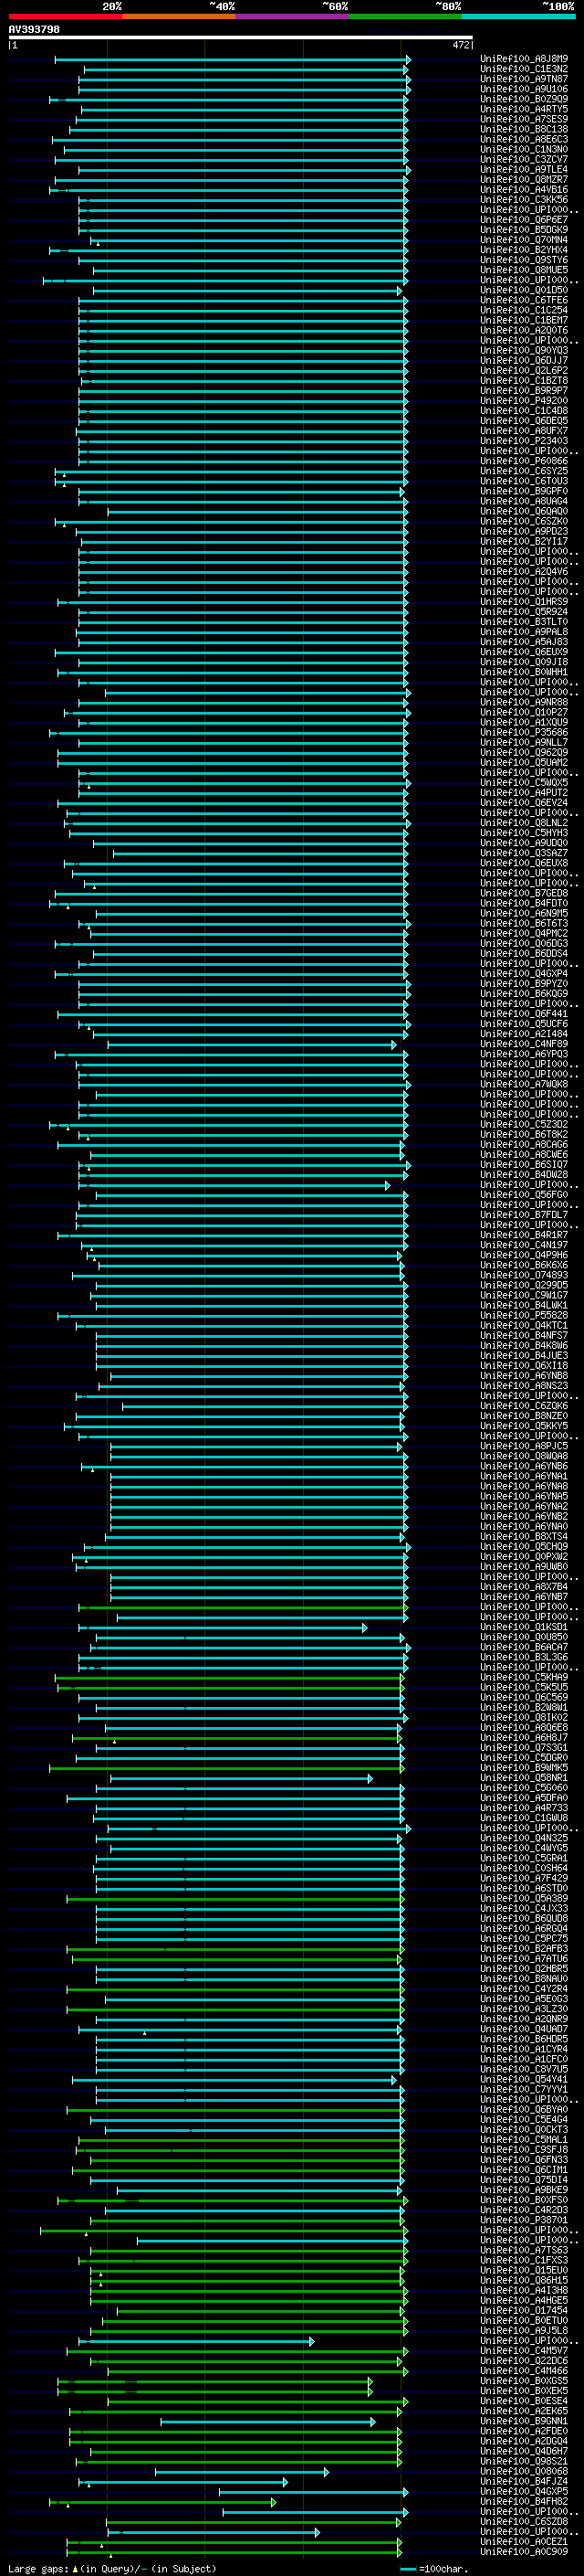
Task: Open hit UniRef100_Q6EV24
Action: 524,803
